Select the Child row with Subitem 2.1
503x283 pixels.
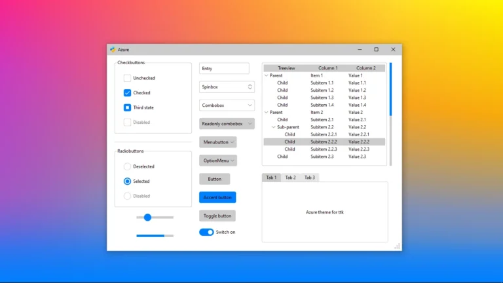(324, 120)
